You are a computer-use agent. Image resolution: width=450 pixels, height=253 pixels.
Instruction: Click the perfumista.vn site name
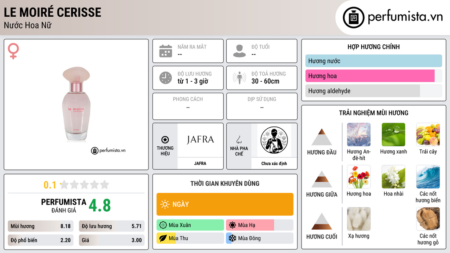pos(405,17)
